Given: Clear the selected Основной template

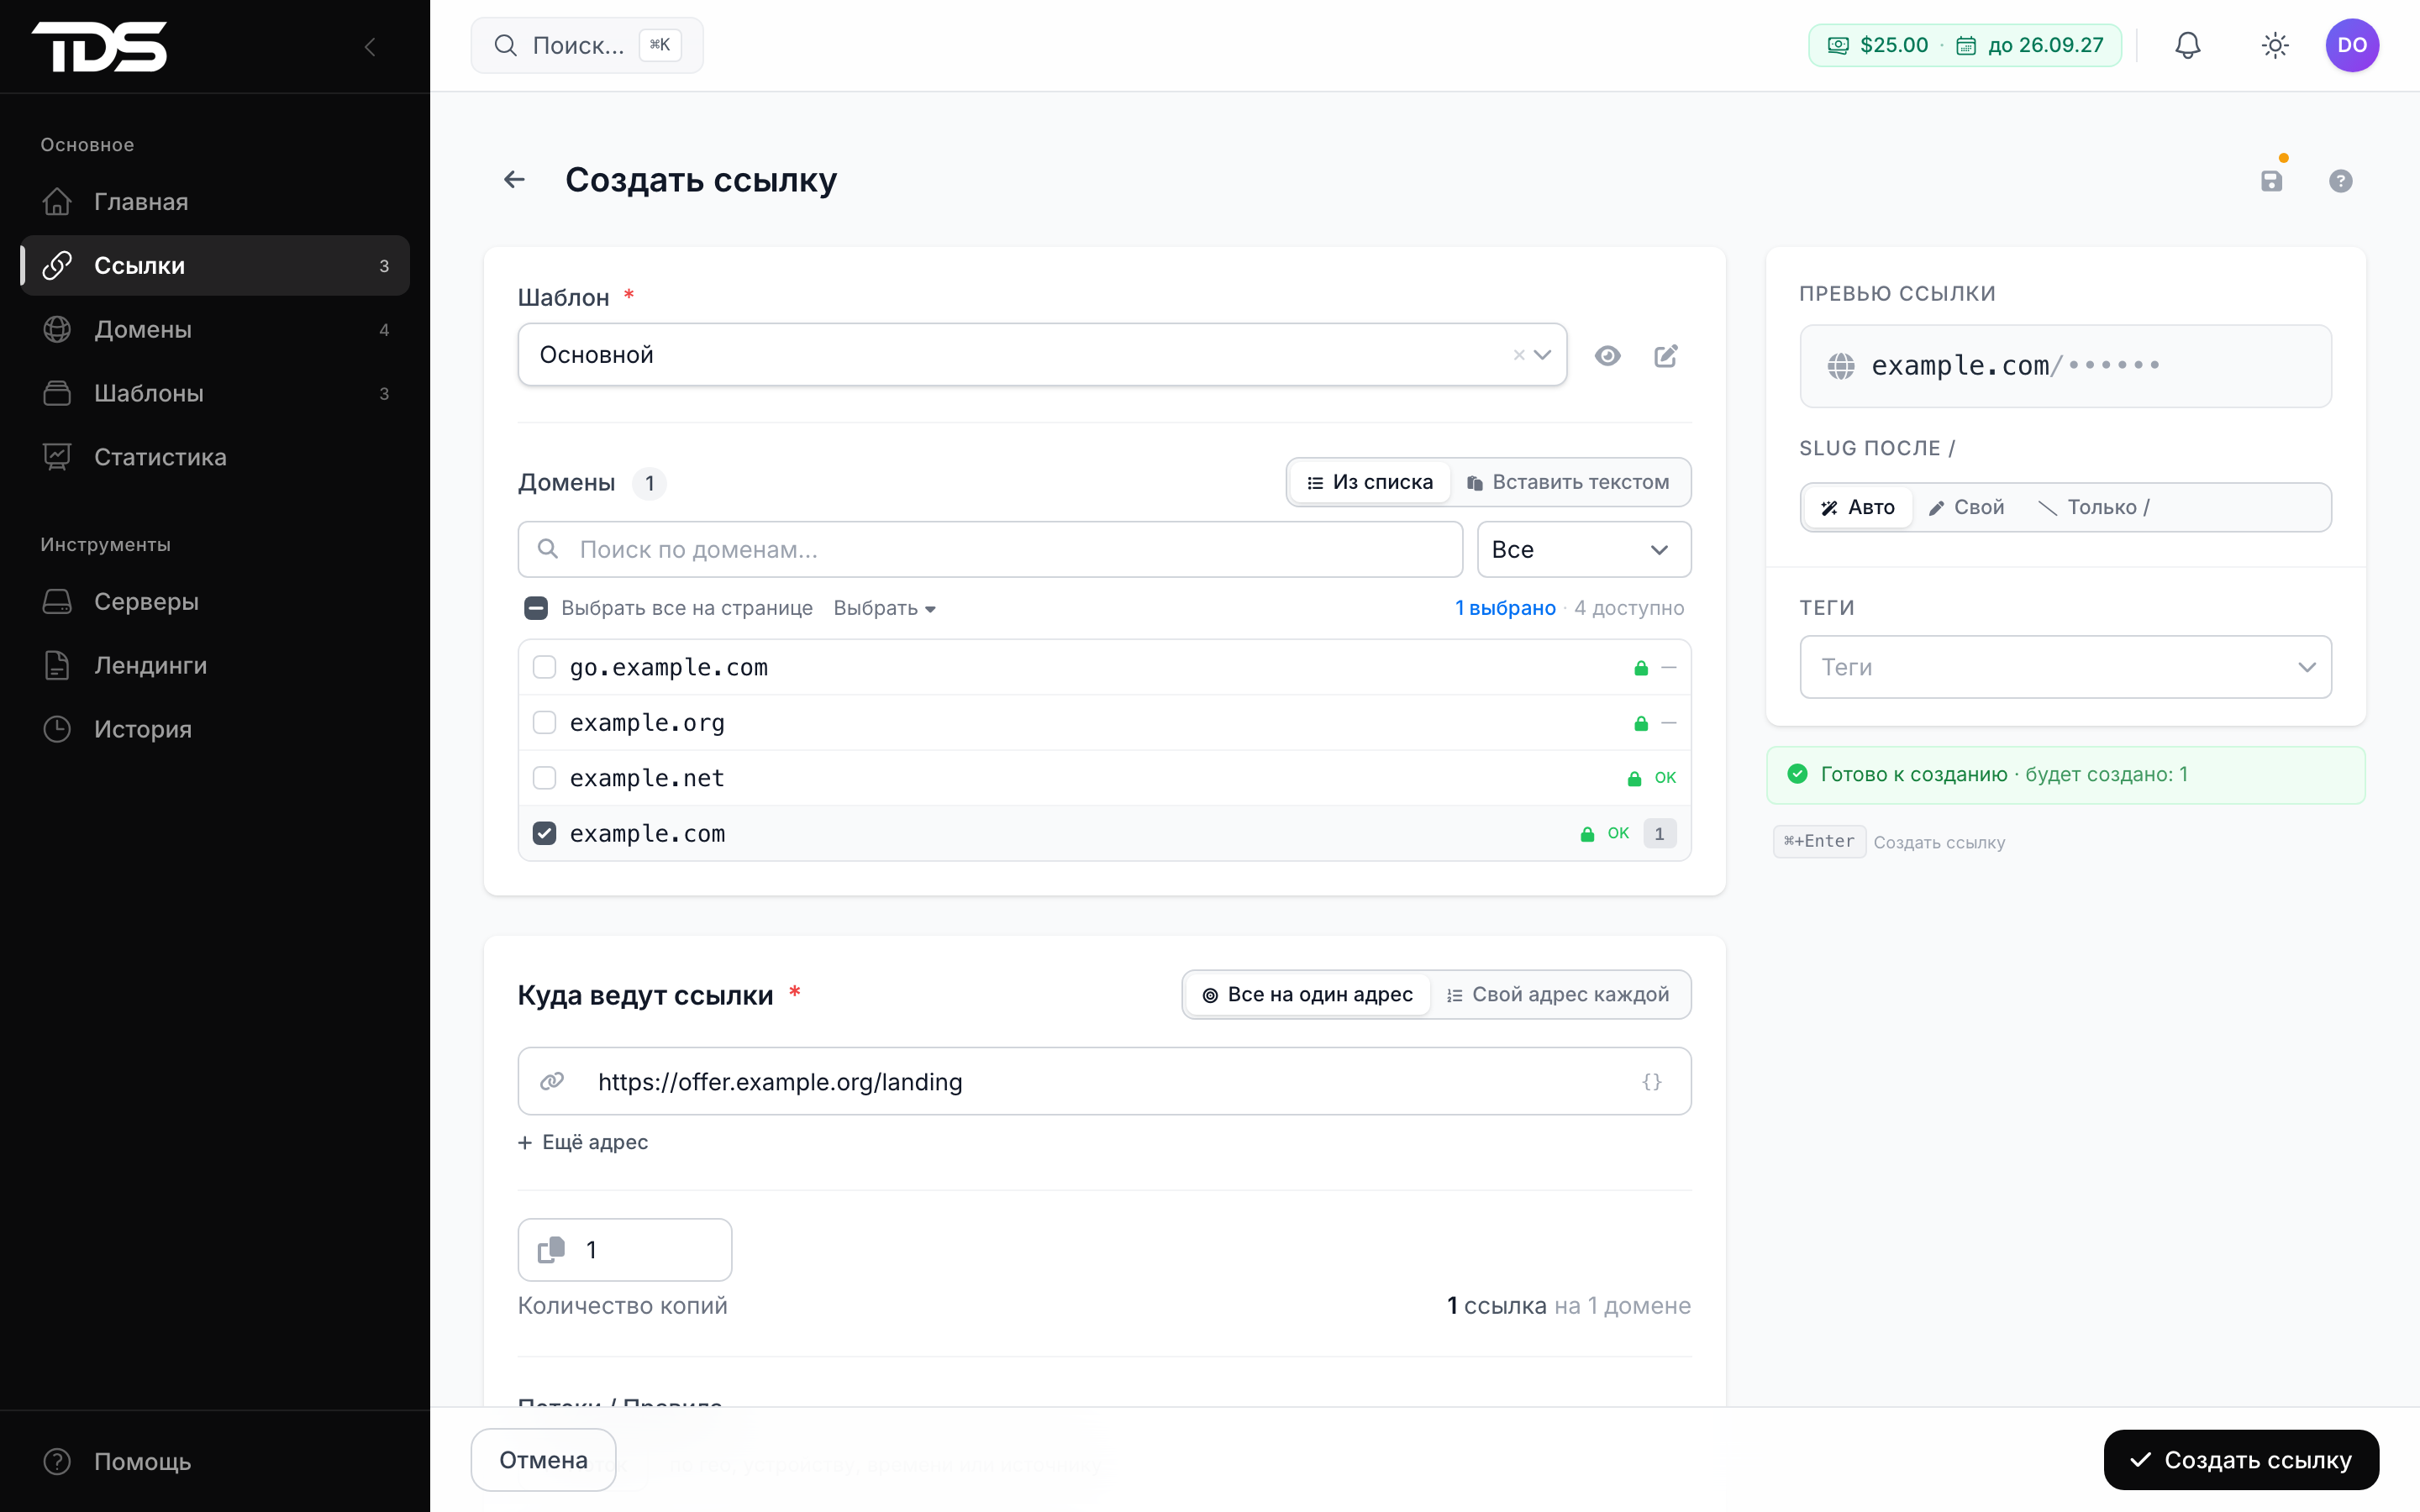Looking at the screenshot, I should [1518, 355].
